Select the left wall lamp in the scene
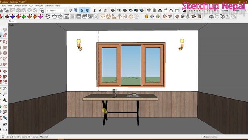 pyautogui.click(x=79, y=45)
